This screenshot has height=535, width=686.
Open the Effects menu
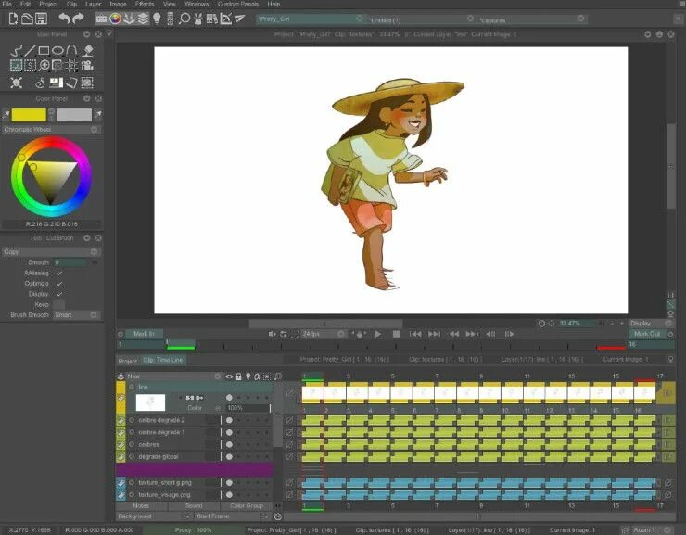[x=145, y=4]
